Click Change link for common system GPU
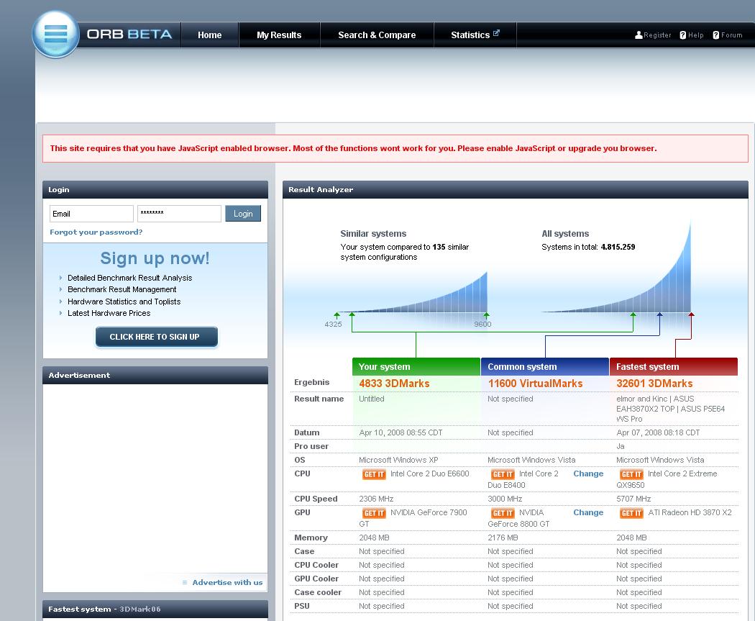The height and width of the screenshot is (621, 755). point(588,512)
